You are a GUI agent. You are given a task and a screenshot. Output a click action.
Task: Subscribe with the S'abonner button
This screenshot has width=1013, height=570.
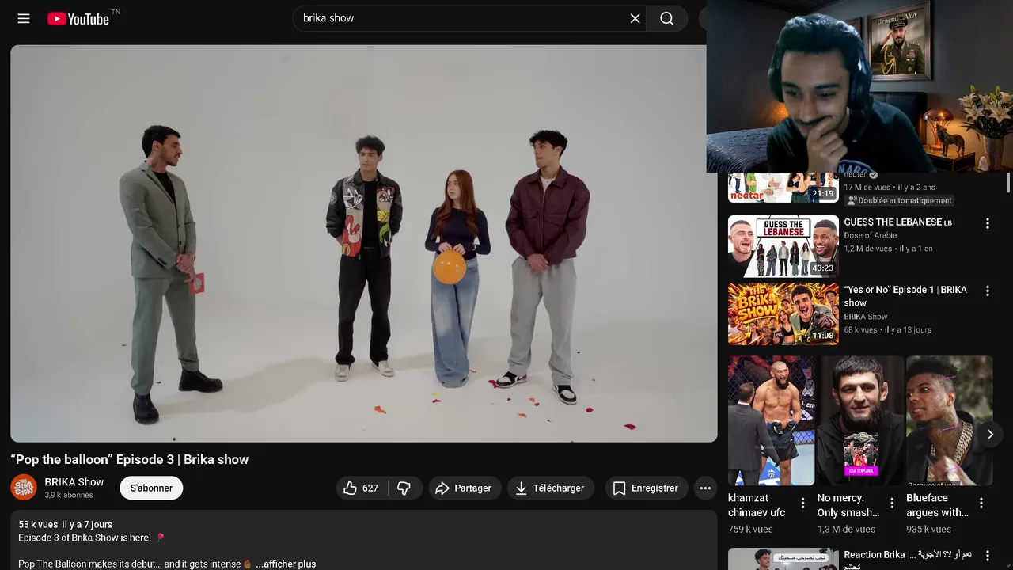[151, 488]
